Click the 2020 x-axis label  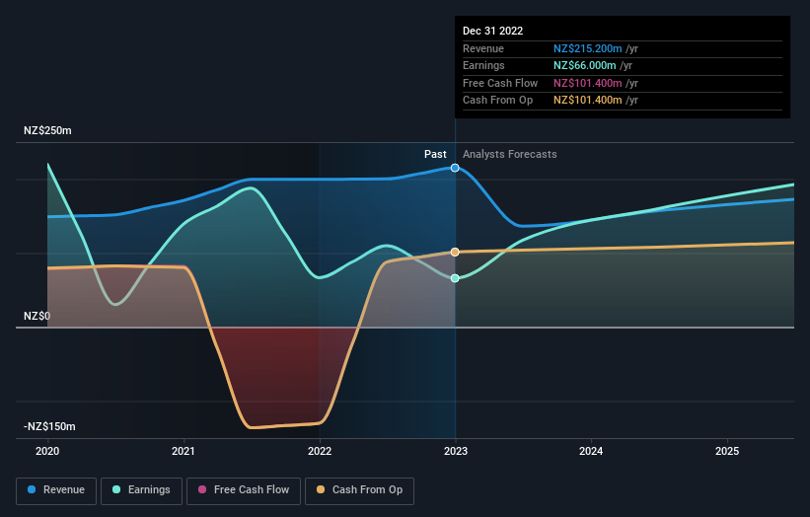coord(47,451)
